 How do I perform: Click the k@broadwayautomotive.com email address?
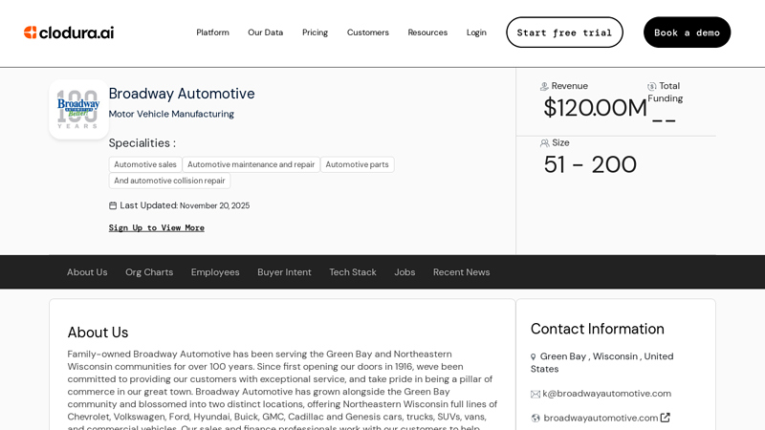pyautogui.click(x=607, y=394)
